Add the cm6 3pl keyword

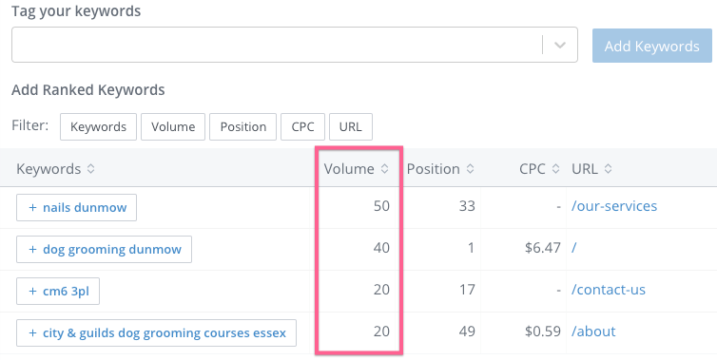pyautogui.click(x=58, y=291)
